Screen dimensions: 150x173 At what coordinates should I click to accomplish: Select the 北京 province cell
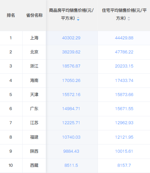pyautogui.click(x=34, y=52)
